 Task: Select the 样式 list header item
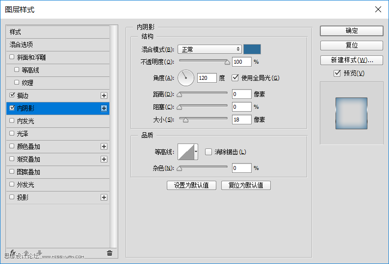pos(57,32)
